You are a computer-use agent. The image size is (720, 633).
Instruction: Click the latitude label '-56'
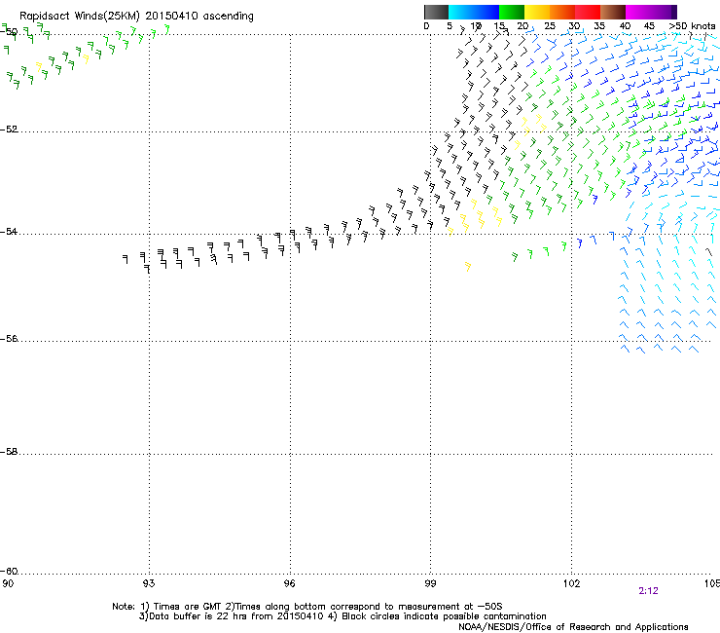coord(9,339)
